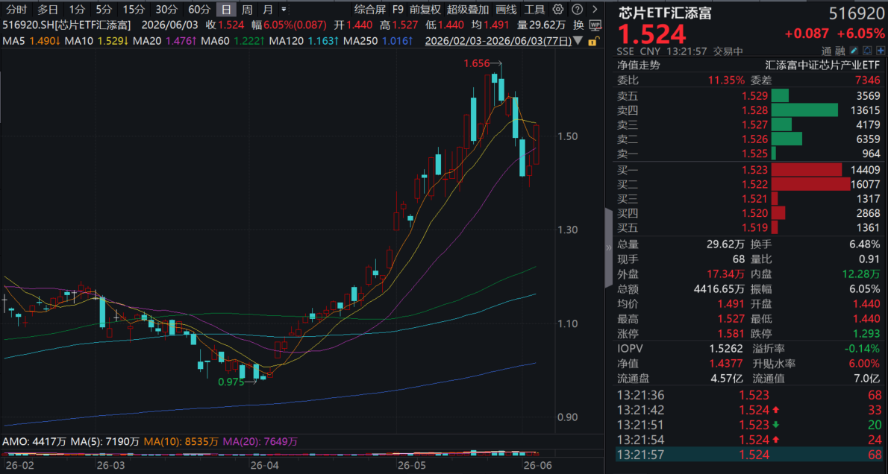Click the WP monitor icon

(595, 25)
